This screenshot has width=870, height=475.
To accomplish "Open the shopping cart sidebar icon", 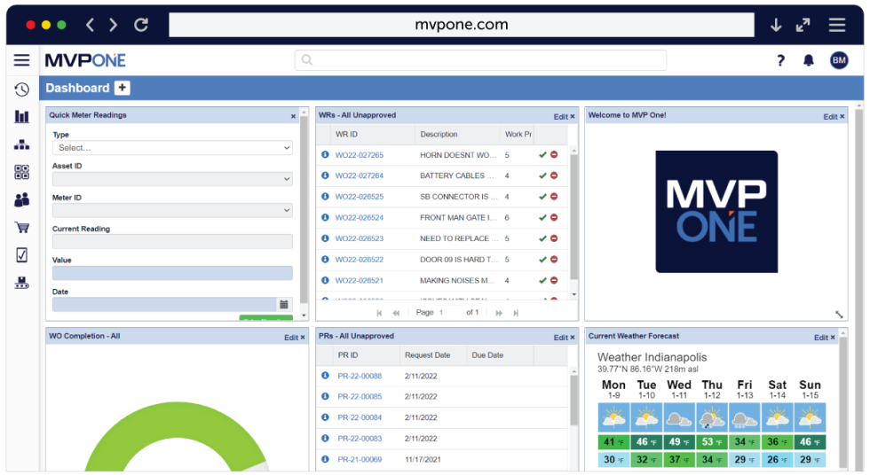I will click(22, 228).
